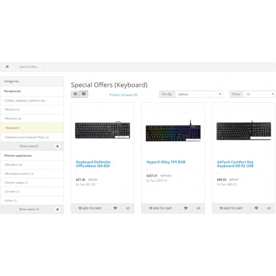Click the Special Offers (Keyboard) heading
Viewport: 276px width, 276px height.
pos(109,85)
